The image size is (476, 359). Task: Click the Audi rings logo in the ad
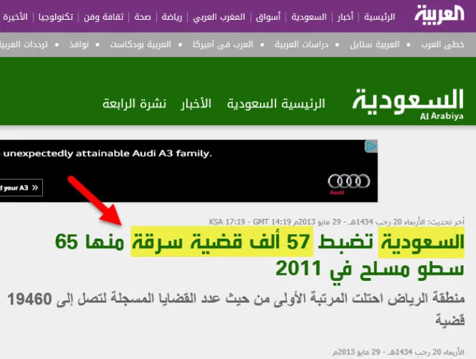click(349, 181)
